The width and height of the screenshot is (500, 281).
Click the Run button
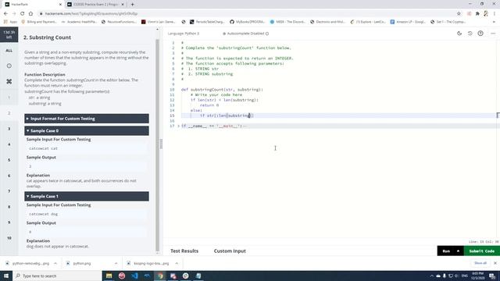tap(446, 251)
